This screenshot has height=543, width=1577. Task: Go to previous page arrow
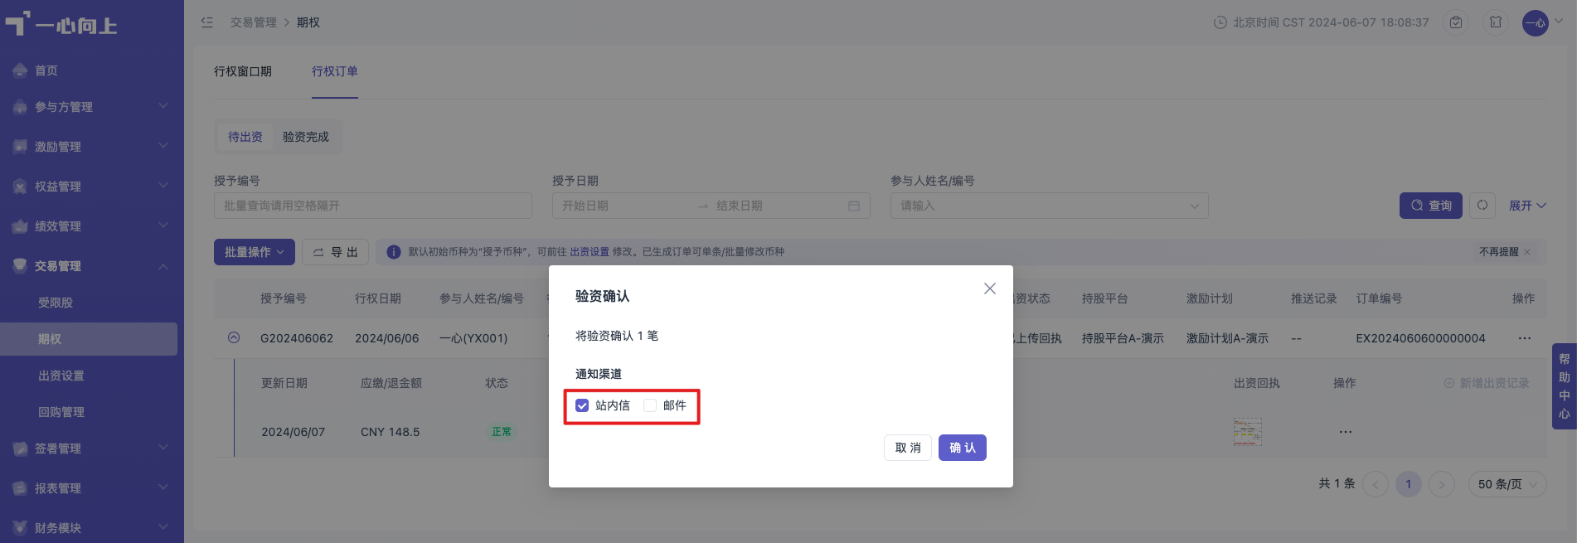[1376, 484]
